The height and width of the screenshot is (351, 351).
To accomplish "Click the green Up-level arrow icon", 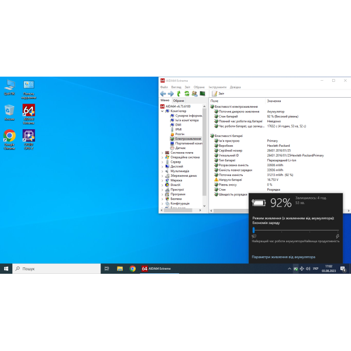I will [178, 94].
